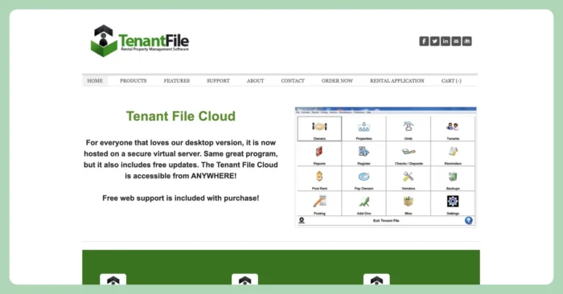Viewport: 563px width, 294px height.
Task: Open the Facebook social icon
Action: click(424, 41)
